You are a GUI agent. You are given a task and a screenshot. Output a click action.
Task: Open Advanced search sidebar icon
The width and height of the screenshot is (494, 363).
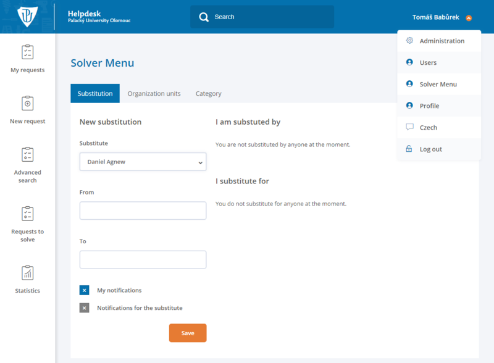click(x=27, y=154)
